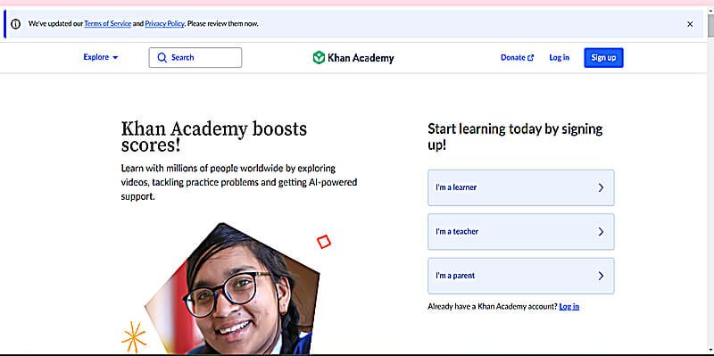Click the 'Learn with millions of people worldwide' paragraph

(x=239, y=183)
